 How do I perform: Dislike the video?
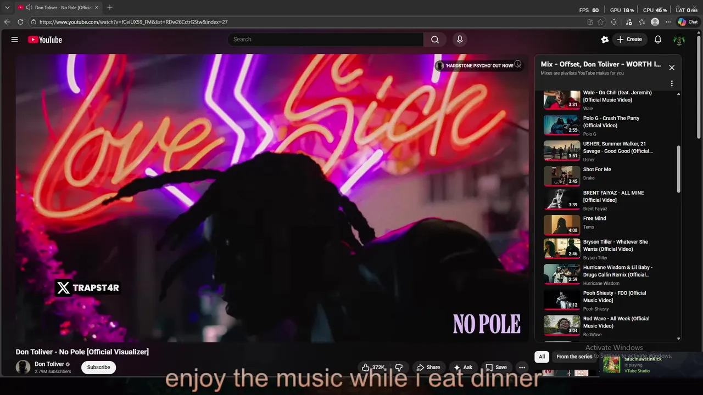[399, 368]
